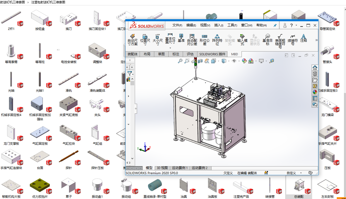Image resolution: width=346 pixels, height=199 pixels.
Task: Select the 焊接符号 weld symbol tool
Action: (293, 40)
